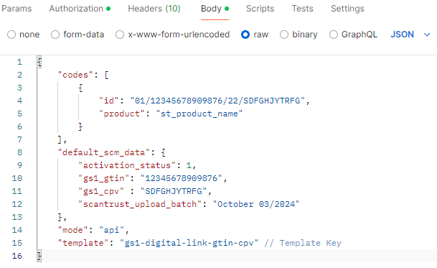
Task: Open the Headers (10) tab
Action: pyautogui.click(x=154, y=9)
